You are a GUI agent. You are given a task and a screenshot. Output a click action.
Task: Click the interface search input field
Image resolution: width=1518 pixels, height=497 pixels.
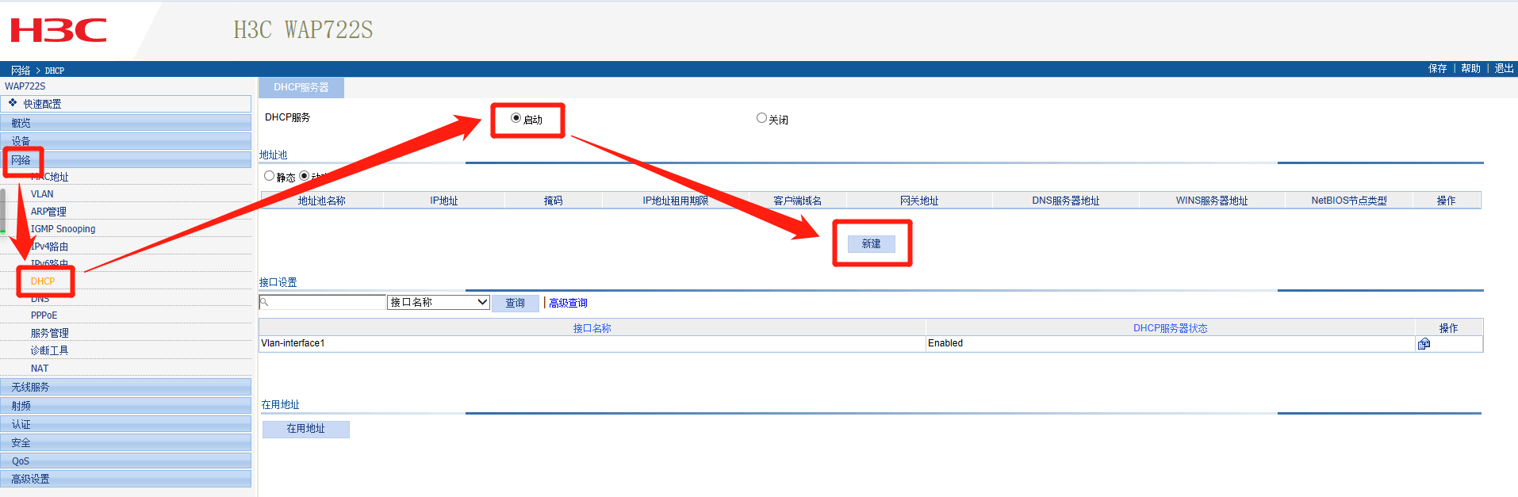tap(323, 302)
